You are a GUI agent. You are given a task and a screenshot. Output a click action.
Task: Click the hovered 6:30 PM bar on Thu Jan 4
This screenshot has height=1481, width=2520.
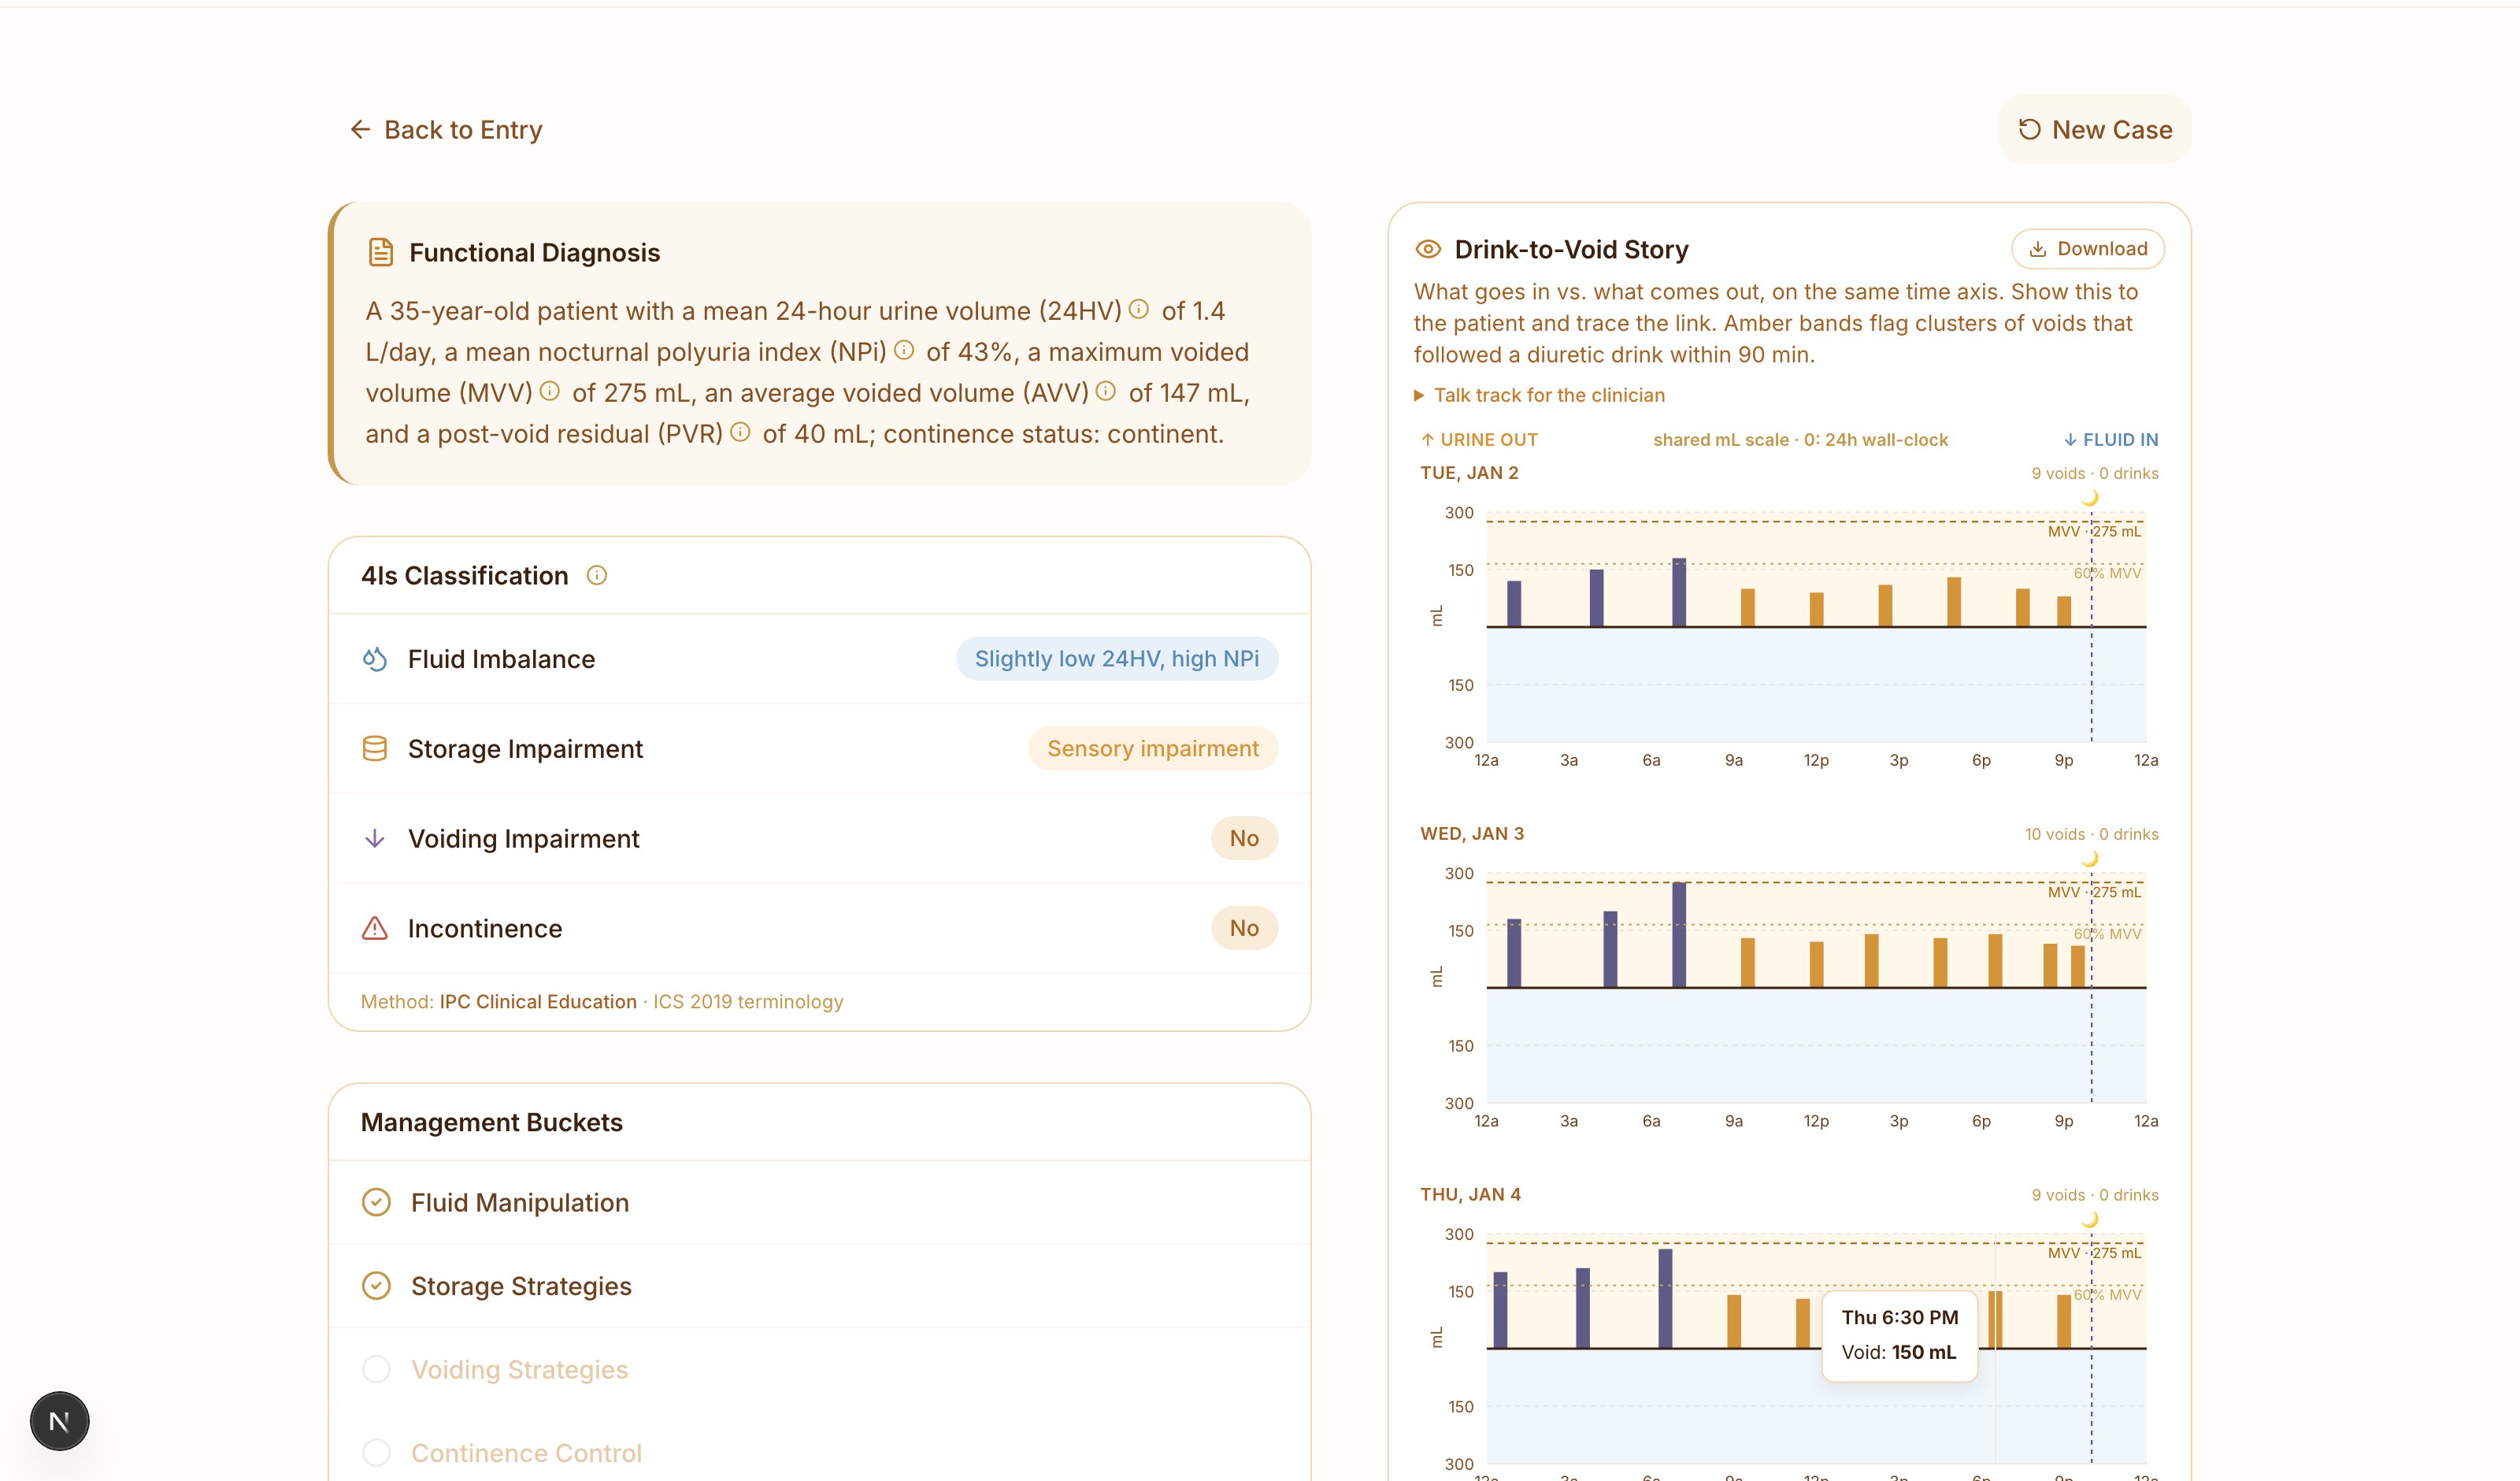(1995, 1320)
